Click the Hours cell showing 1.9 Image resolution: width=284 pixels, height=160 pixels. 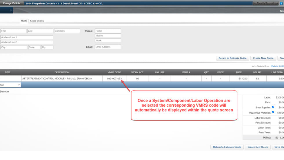pos(257,79)
